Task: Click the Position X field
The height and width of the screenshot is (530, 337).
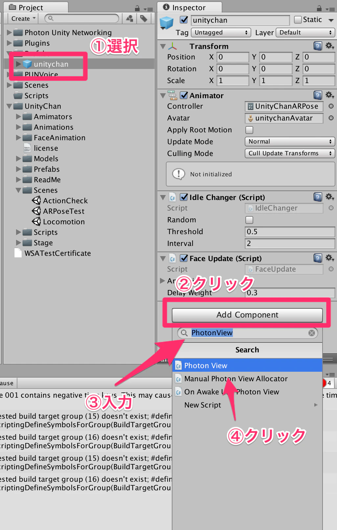Action: tap(233, 57)
